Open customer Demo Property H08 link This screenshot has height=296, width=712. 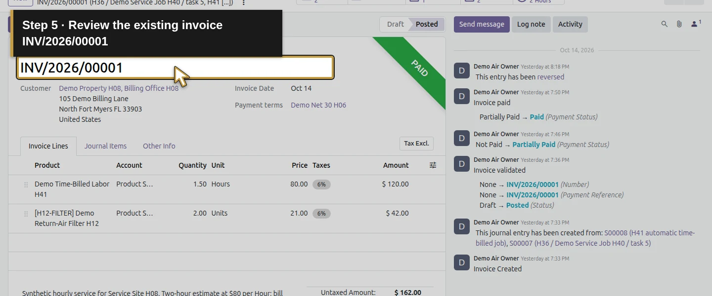click(x=119, y=88)
